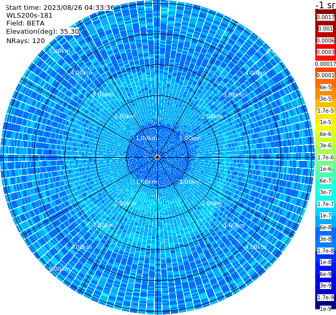Viewport: 336px width, 315px height.
Task: Click the 0.0003 colorbar tick label
Action: tap(326, 52)
